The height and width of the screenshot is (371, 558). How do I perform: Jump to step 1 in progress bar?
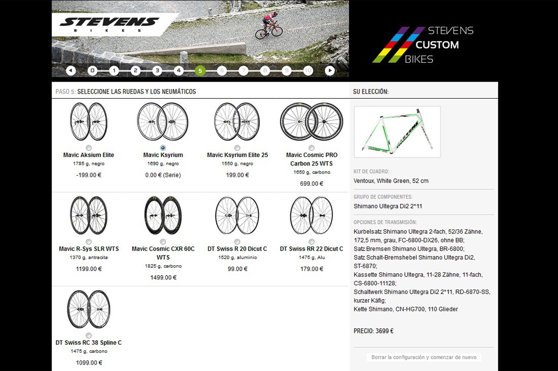[114, 71]
